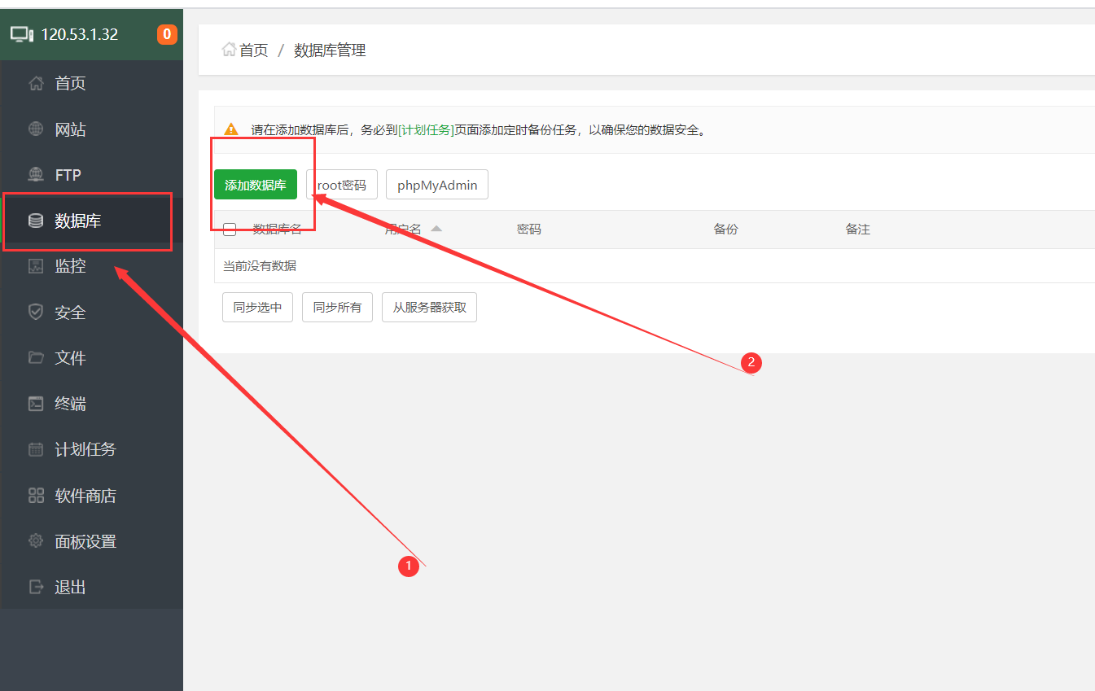Click the 备份 column header
The height and width of the screenshot is (691, 1095).
click(726, 230)
